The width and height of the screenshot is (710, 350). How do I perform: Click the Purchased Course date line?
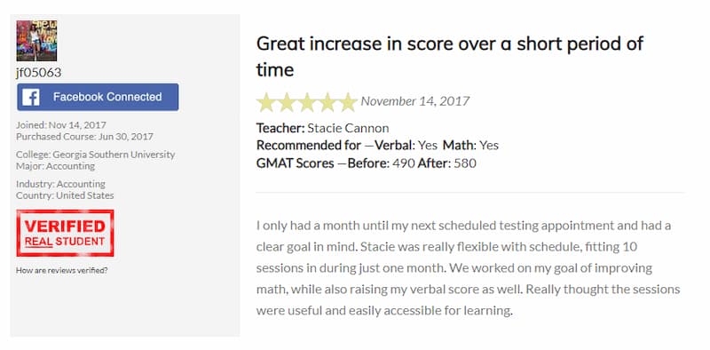click(x=84, y=137)
